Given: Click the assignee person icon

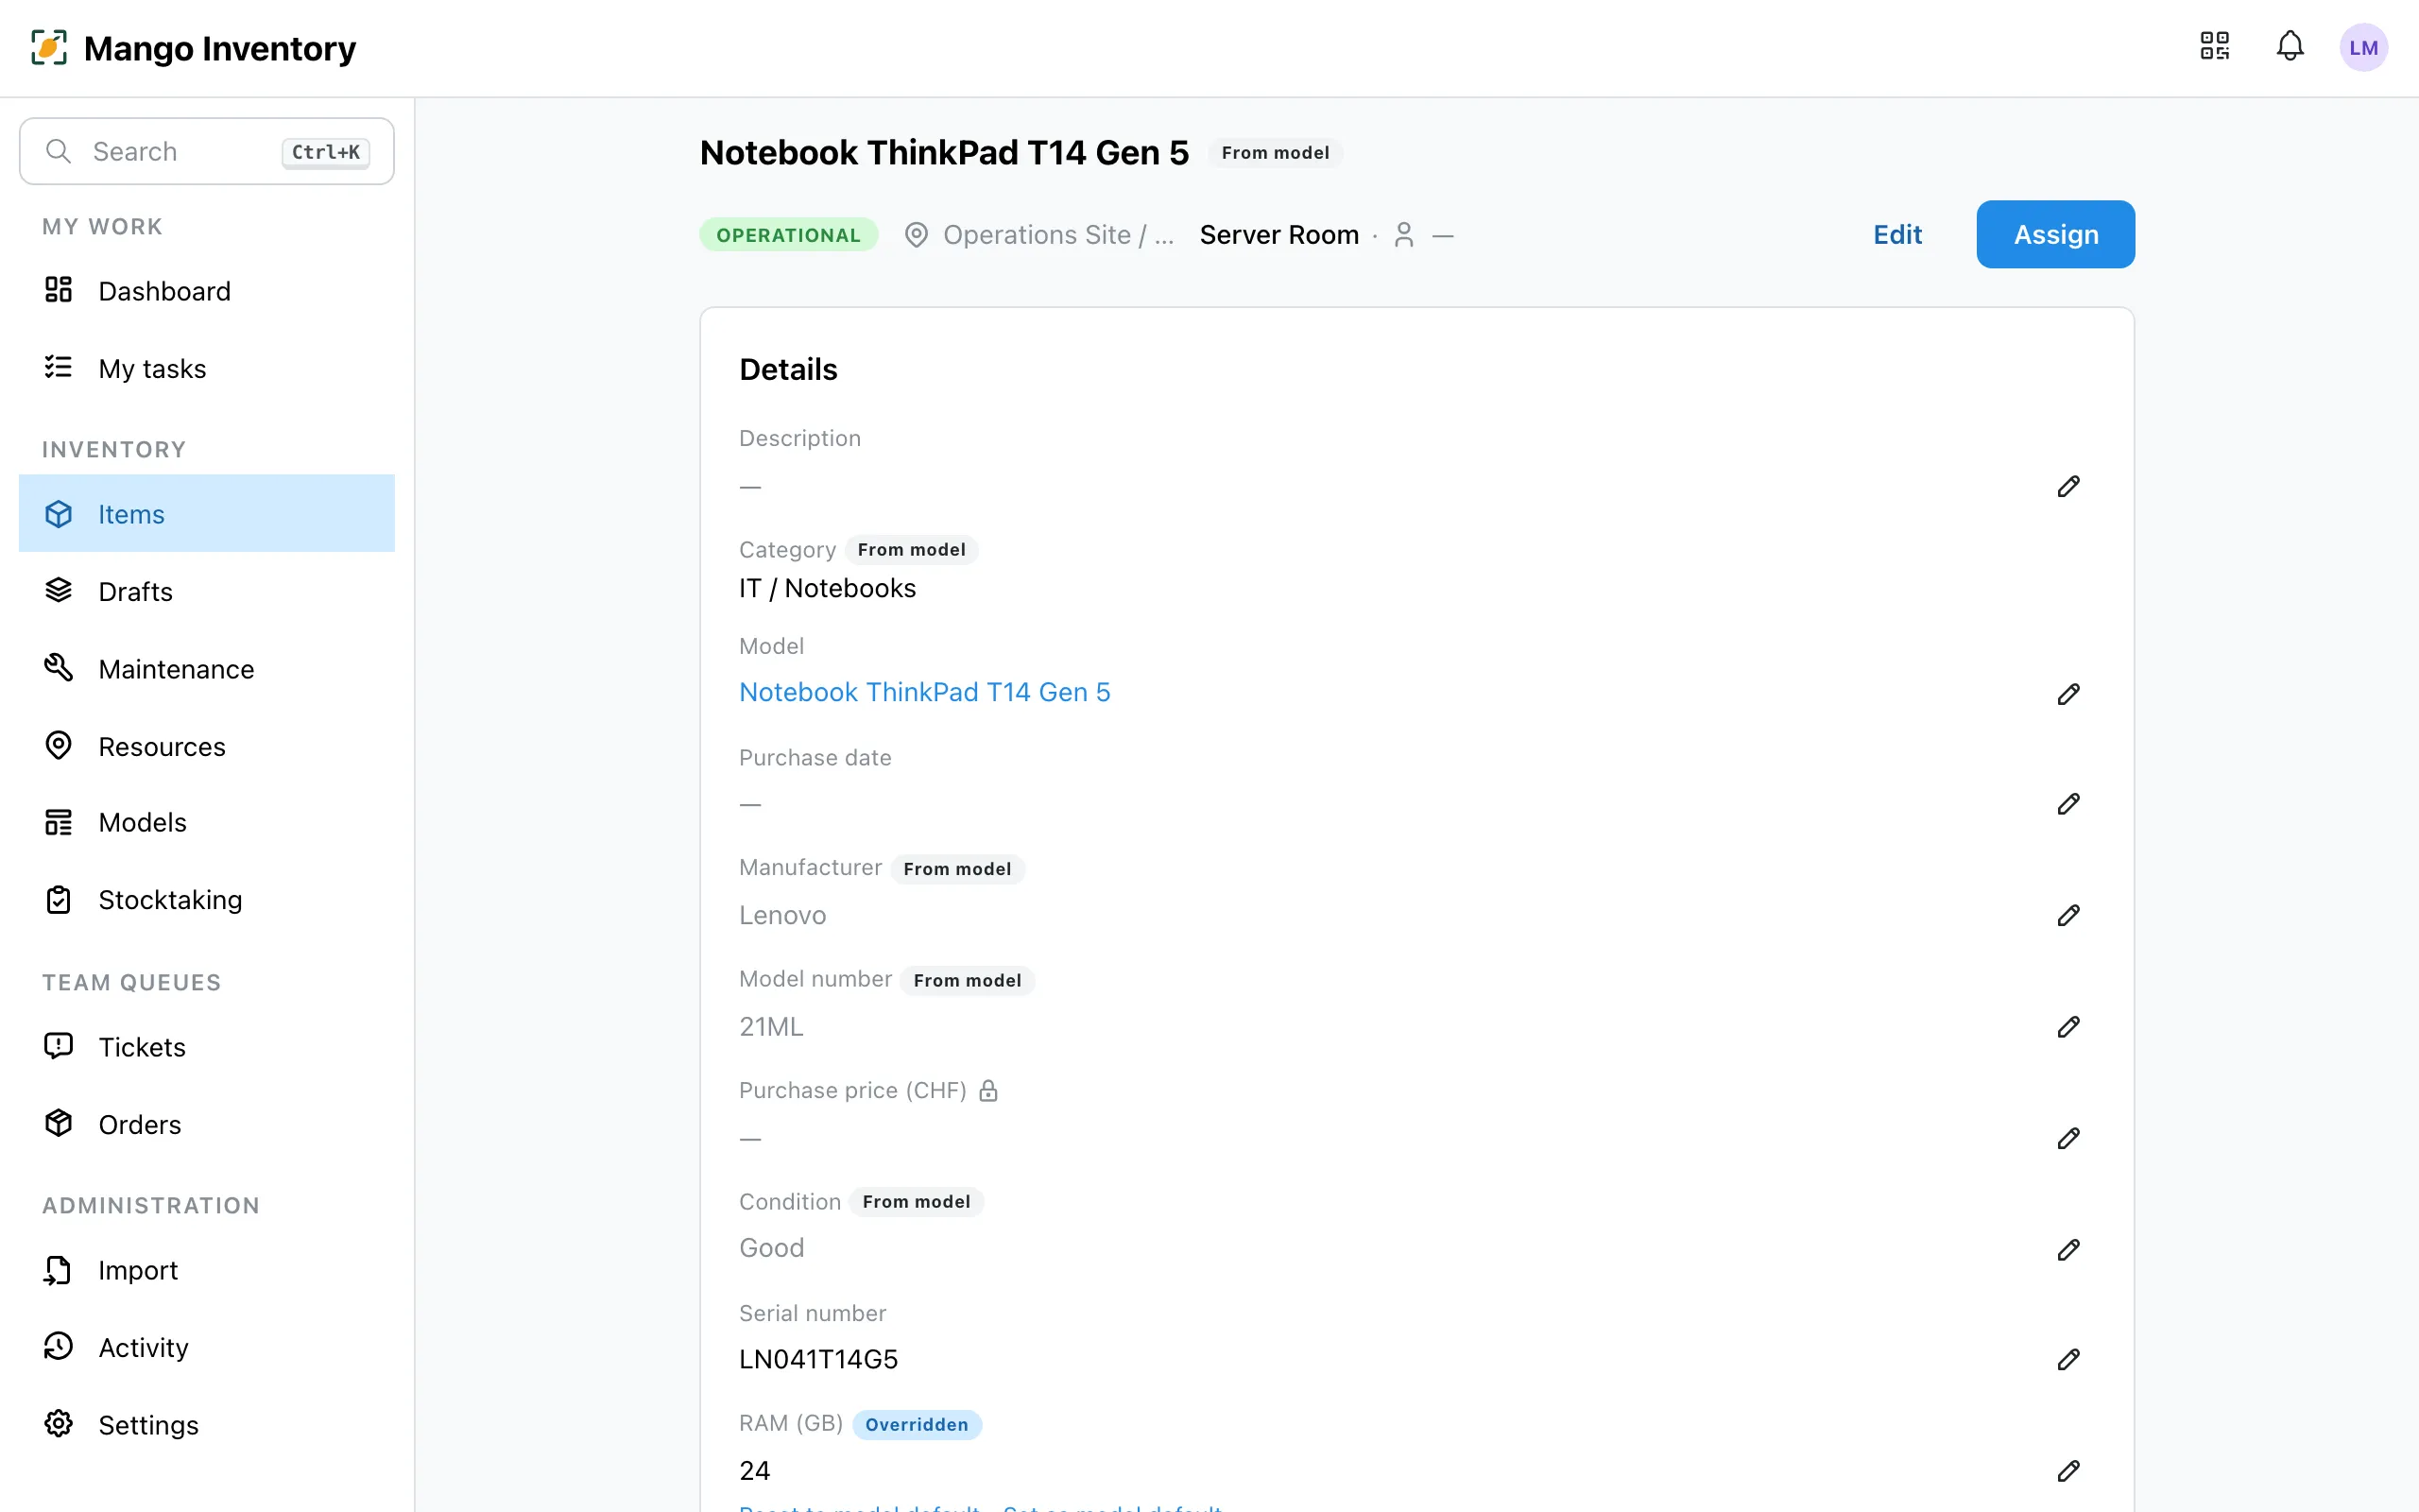Looking at the screenshot, I should tap(1403, 235).
